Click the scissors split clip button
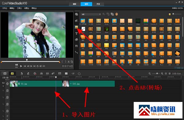Viewport: 184px width, 120px height. coord(69,62)
